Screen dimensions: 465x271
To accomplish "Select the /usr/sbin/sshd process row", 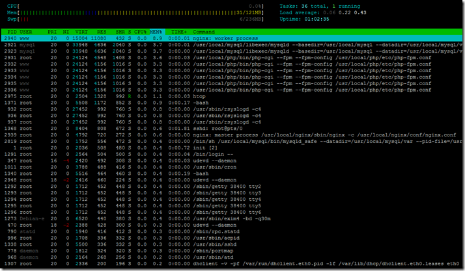I will (232, 244).
